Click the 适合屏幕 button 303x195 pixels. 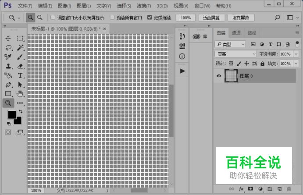coord(211,18)
